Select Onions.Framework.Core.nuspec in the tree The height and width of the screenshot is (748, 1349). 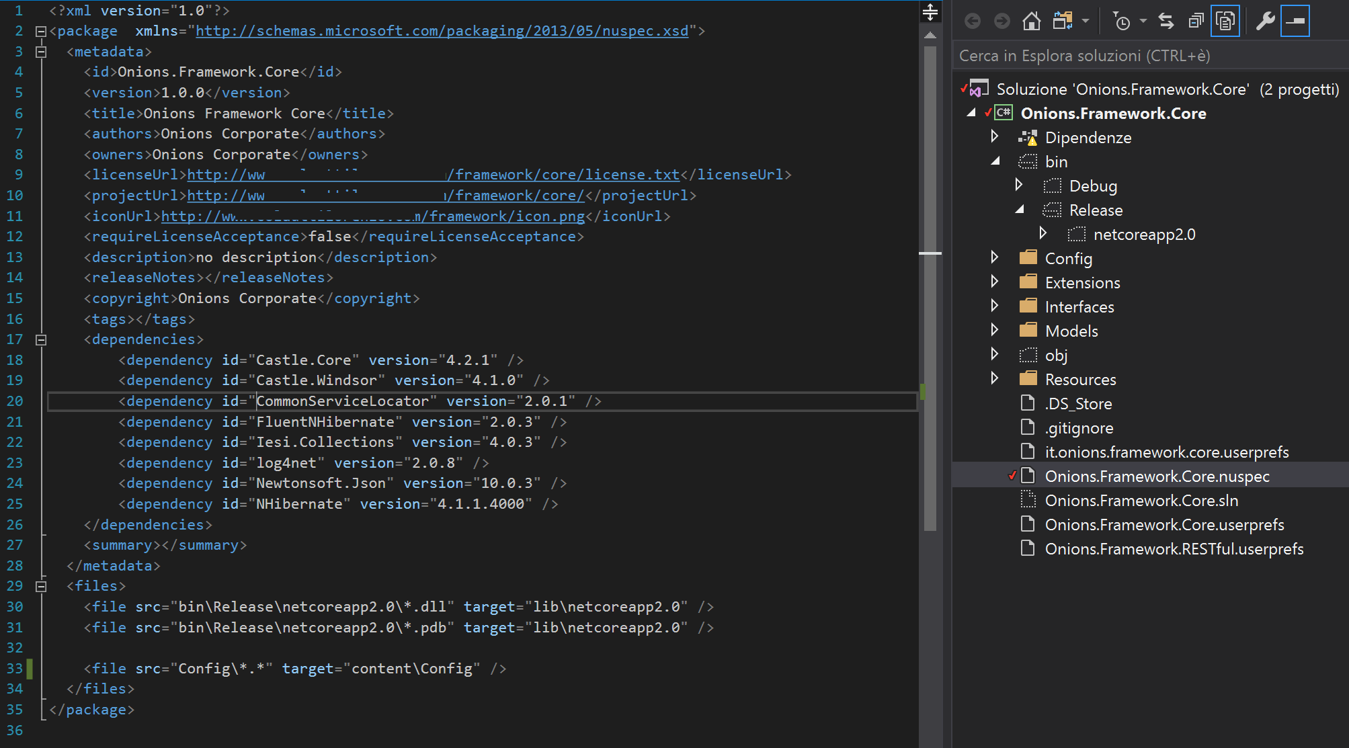[1156, 476]
